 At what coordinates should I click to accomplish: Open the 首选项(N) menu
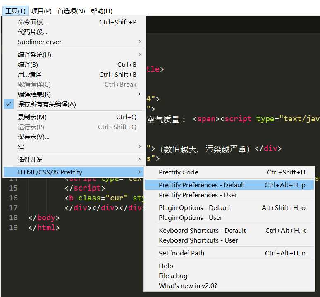tap(71, 11)
